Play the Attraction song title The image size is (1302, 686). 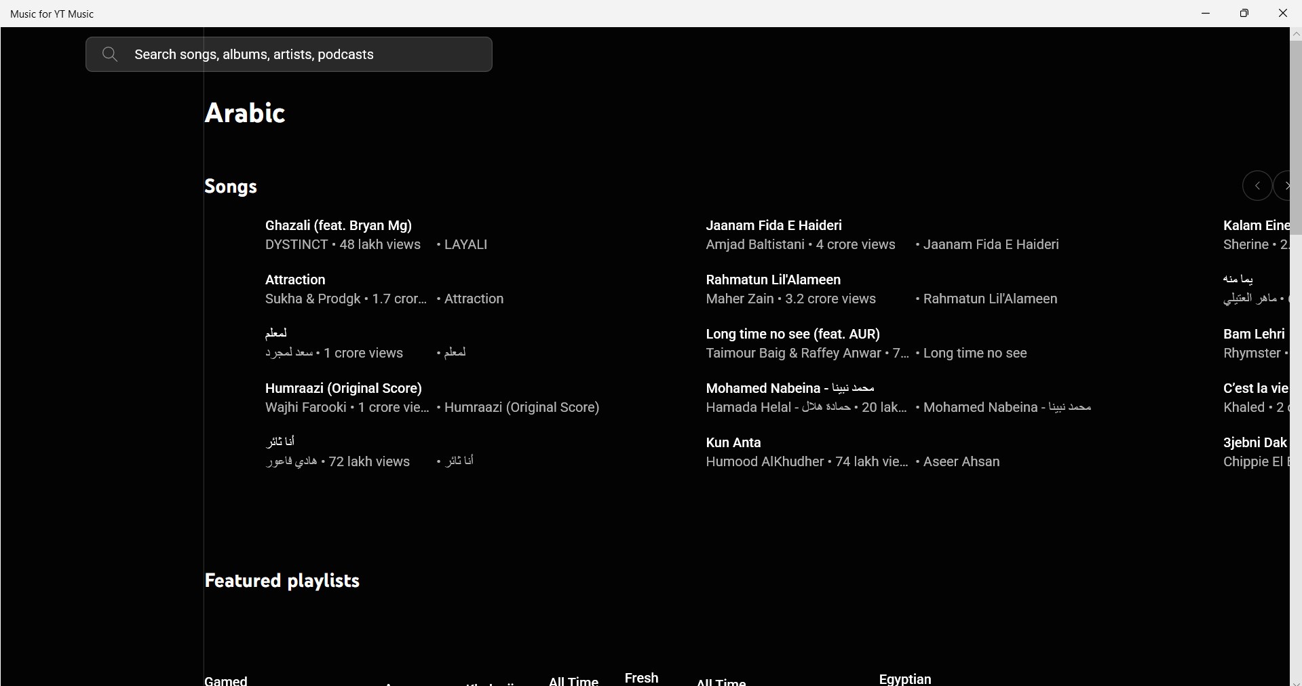pos(295,280)
